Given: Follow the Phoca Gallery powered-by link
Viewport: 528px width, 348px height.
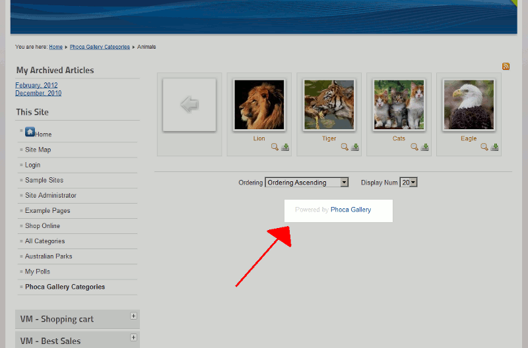Looking at the screenshot, I should [x=350, y=210].
